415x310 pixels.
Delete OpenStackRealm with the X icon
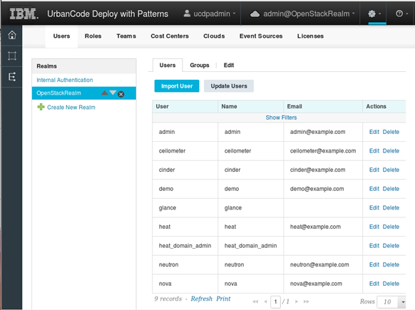coord(121,94)
